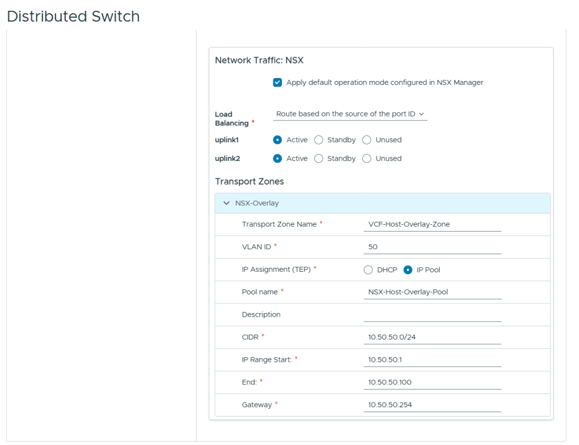Set uplink2 to Standby
This screenshot has width=579, height=445.
tap(319, 159)
